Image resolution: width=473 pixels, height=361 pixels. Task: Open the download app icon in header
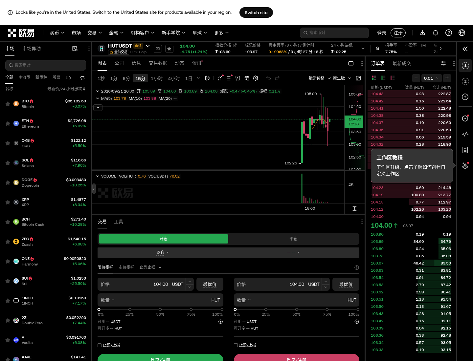(422, 33)
